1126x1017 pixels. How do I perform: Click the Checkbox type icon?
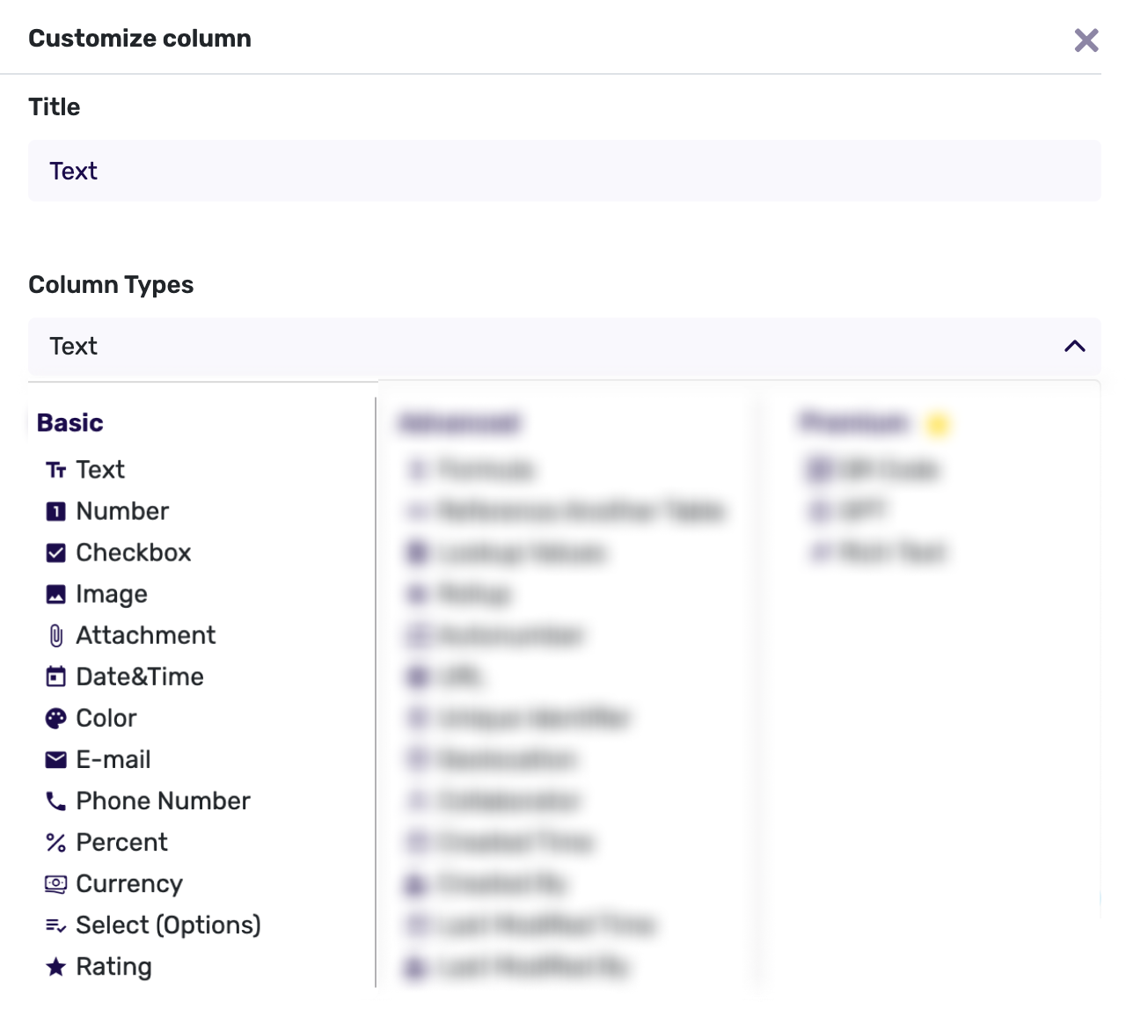(55, 552)
